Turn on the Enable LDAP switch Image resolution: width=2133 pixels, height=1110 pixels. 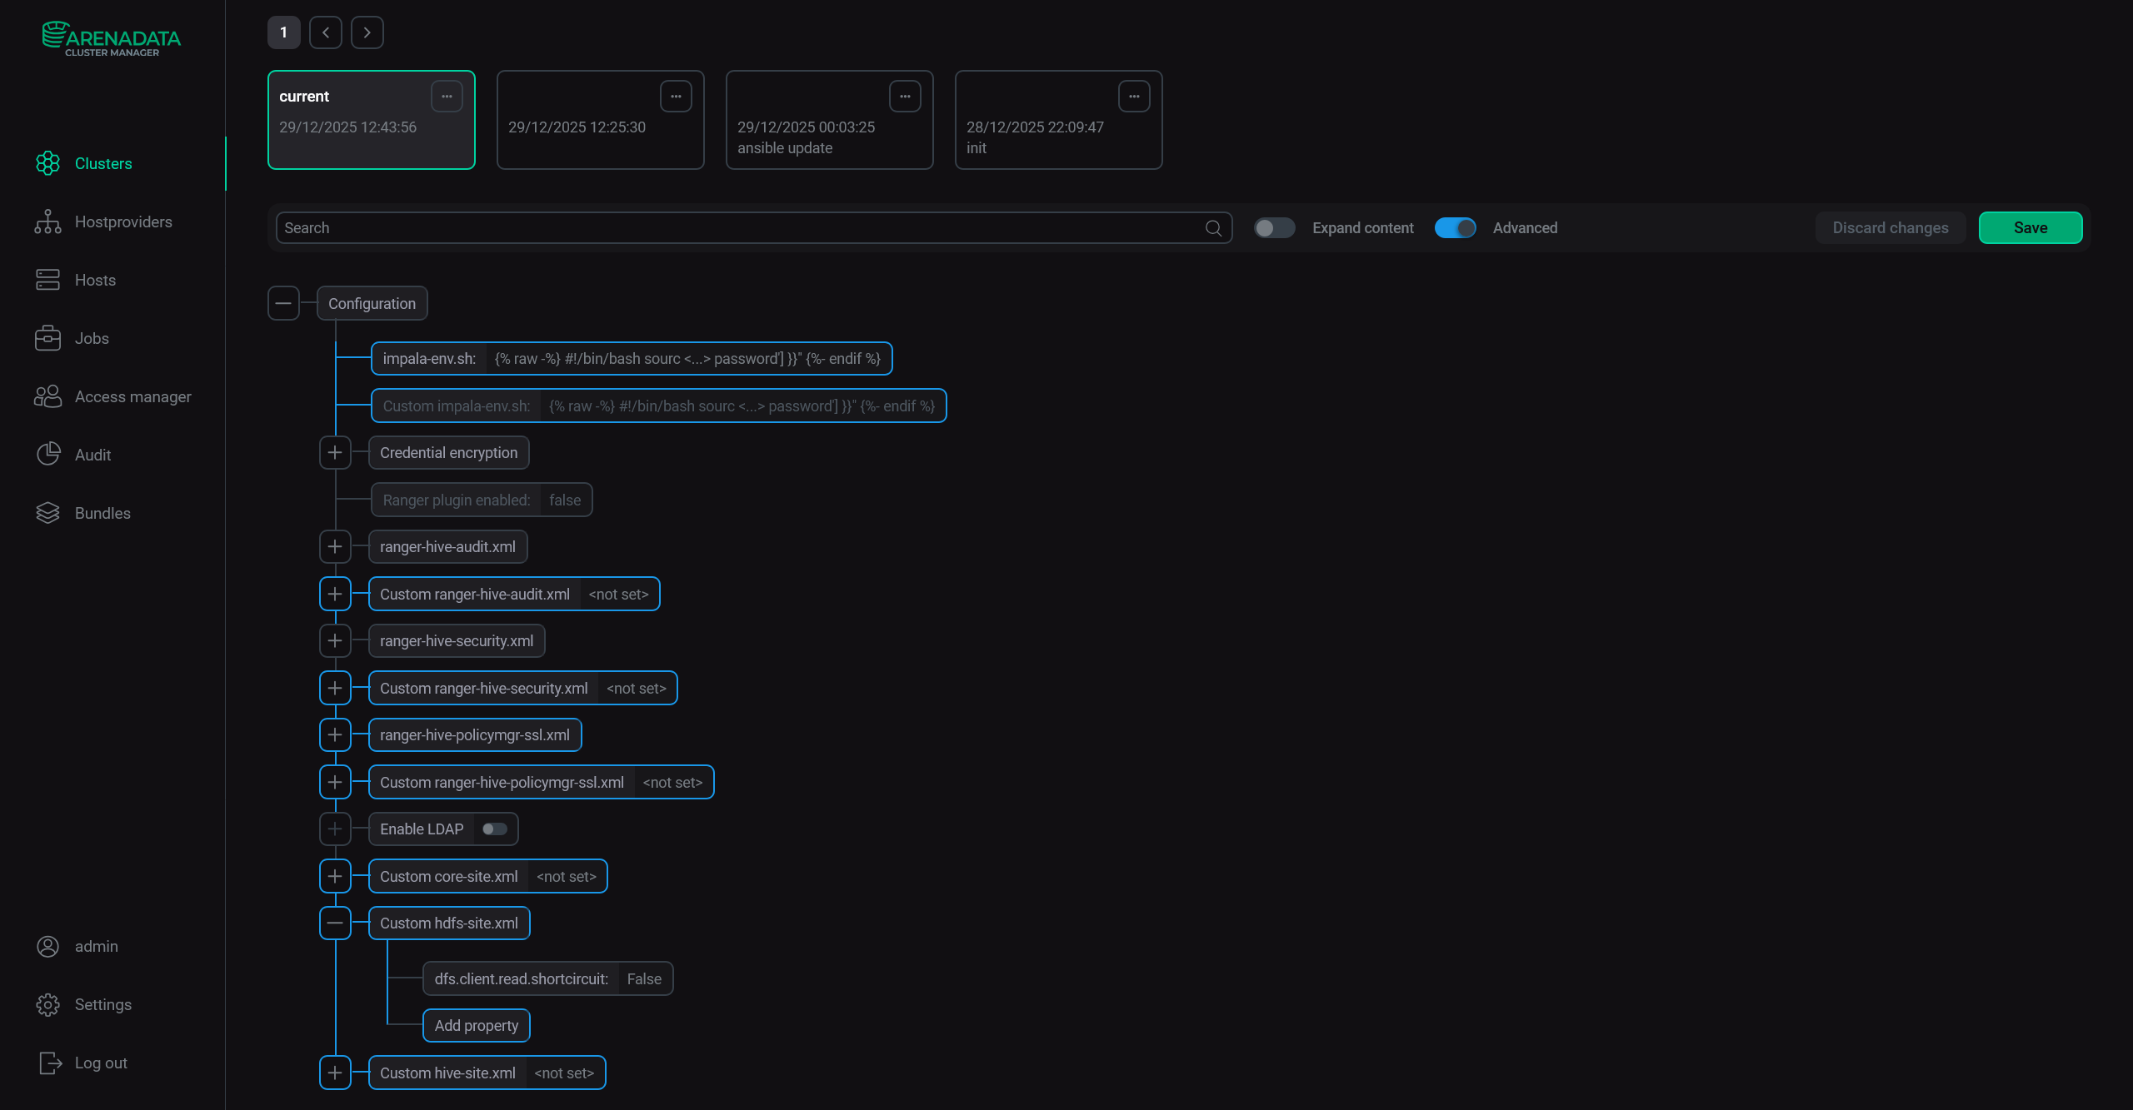[493, 829]
